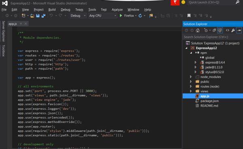Click Collapse All in Solution Explorer
This screenshot has height=149, width=243.
214,30
